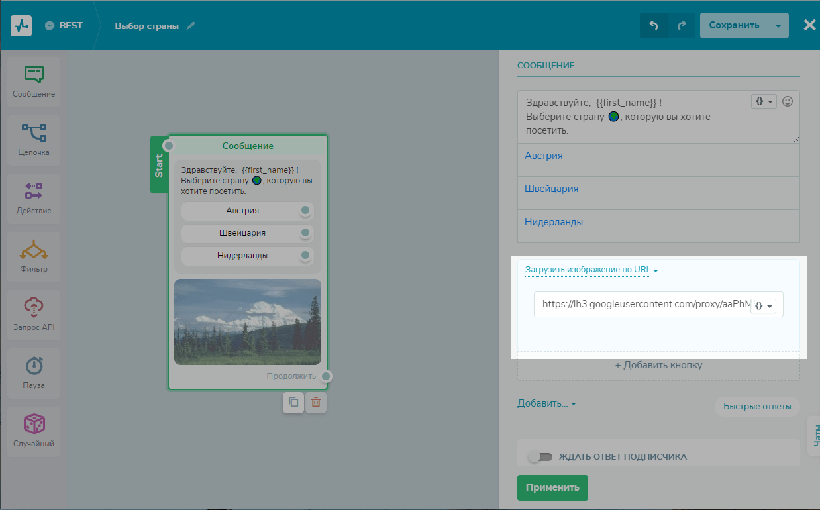Open the Сохранить dropdown arrow
This screenshot has height=510, width=820.
(778, 25)
